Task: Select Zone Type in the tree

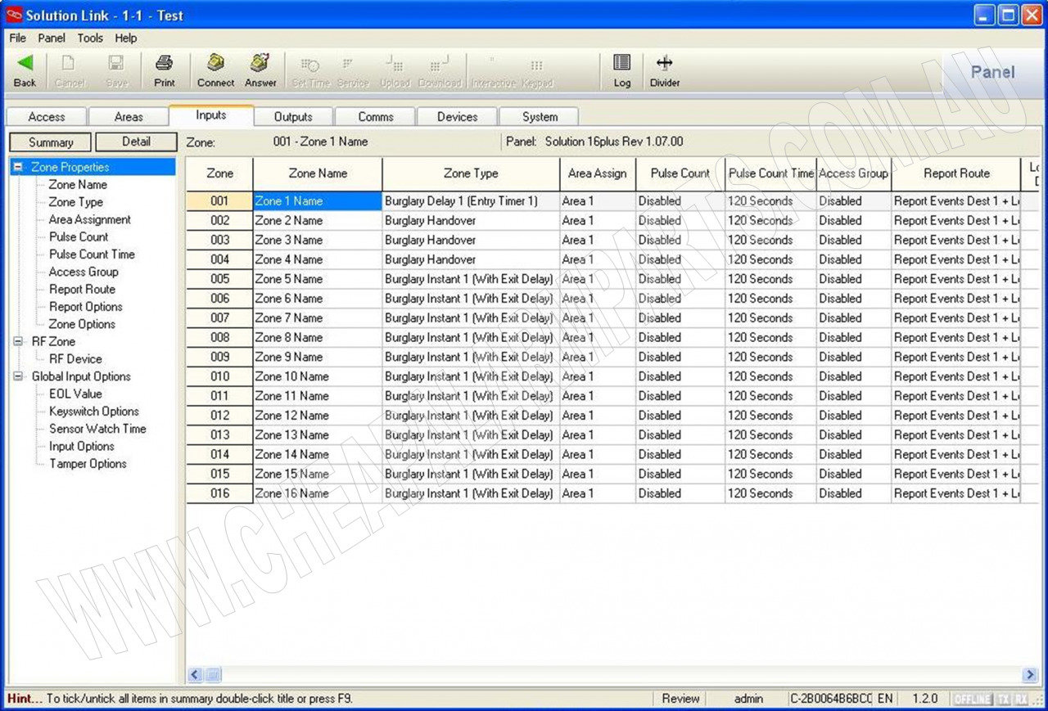Action: (x=76, y=202)
